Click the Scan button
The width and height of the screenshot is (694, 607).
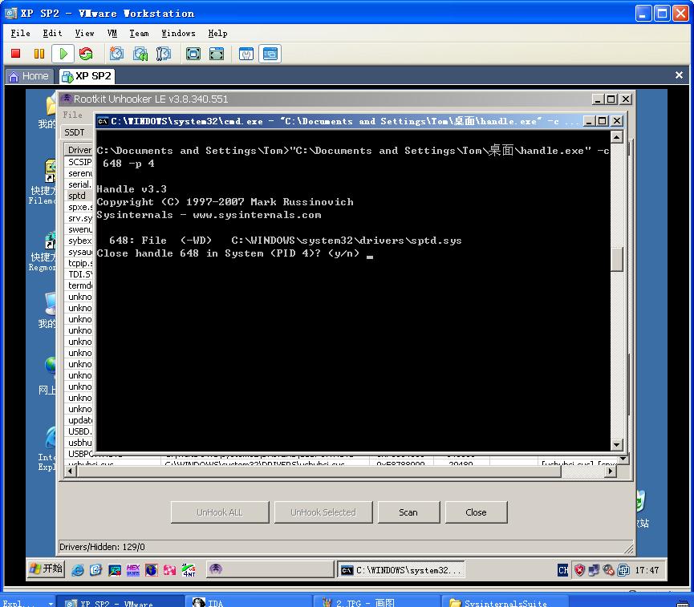tap(408, 512)
